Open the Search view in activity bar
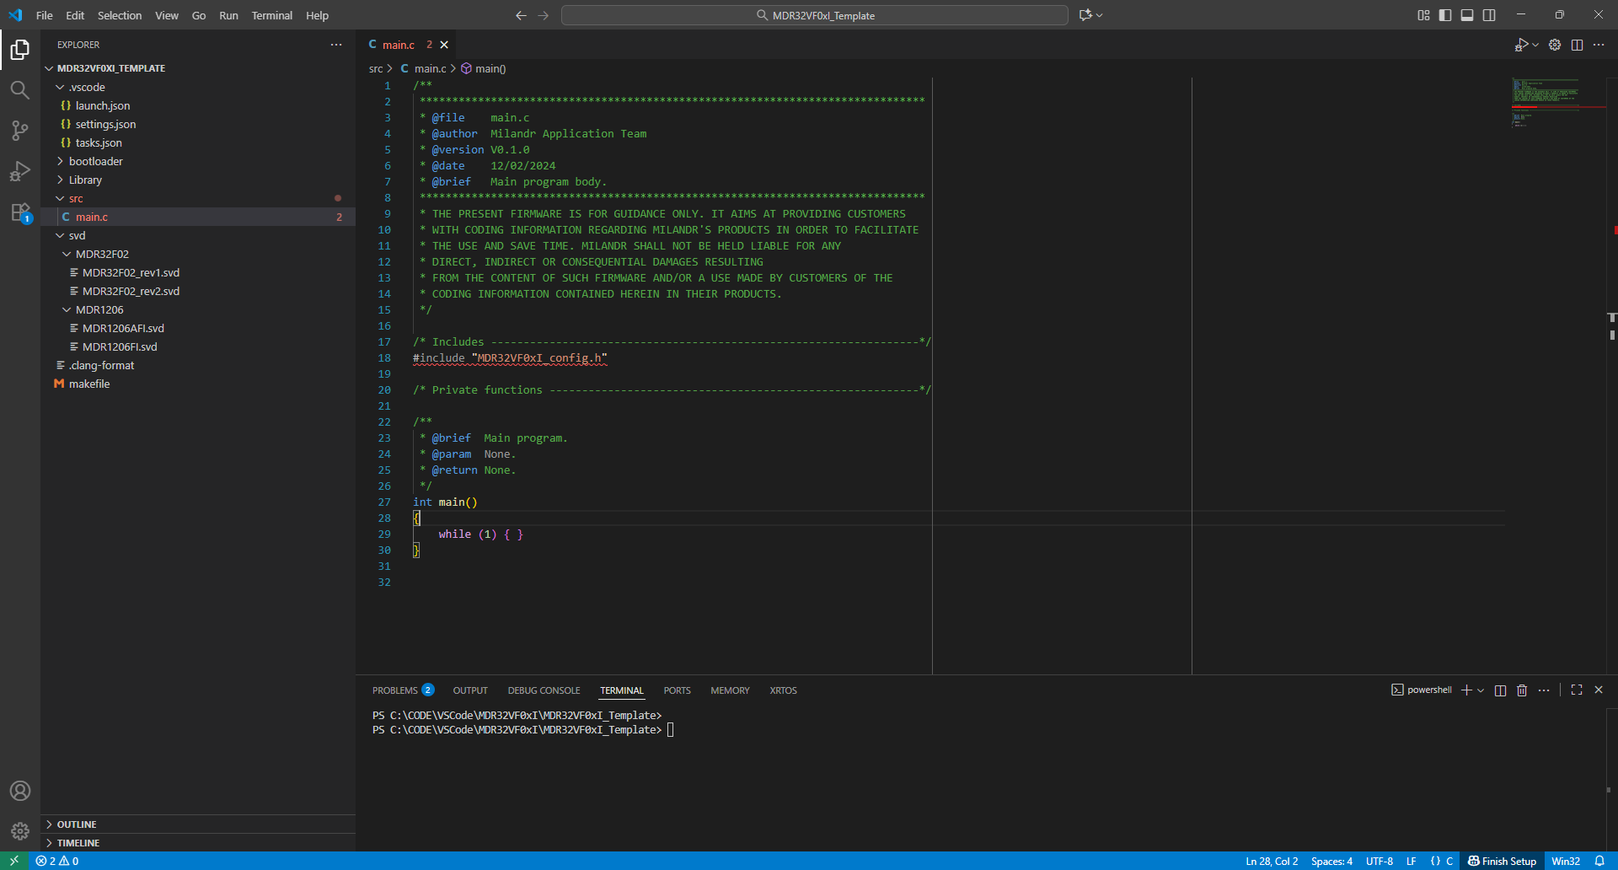The height and width of the screenshot is (870, 1618). coord(19,90)
